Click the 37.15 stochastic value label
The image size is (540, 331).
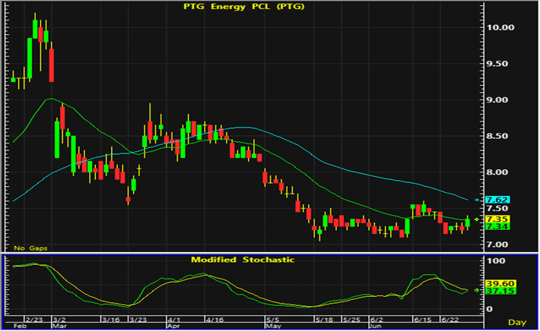[x=500, y=291]
